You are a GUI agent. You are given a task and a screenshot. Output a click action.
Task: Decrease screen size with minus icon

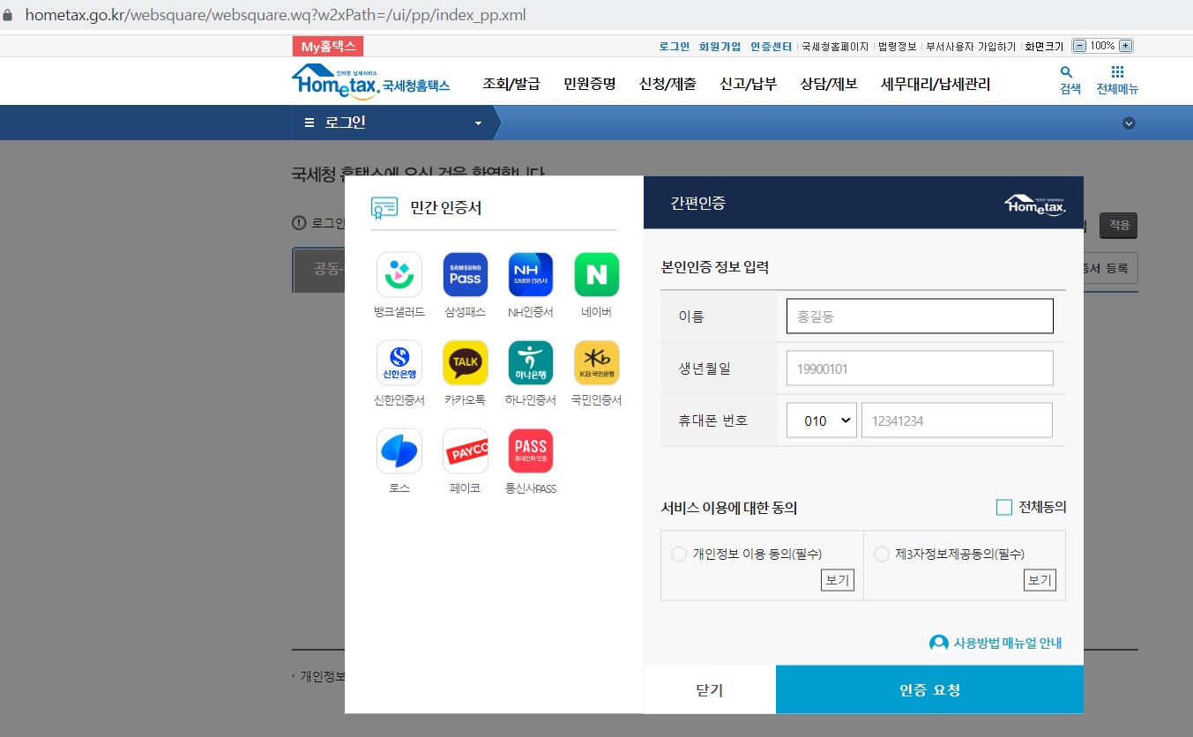coord(1080,46)
